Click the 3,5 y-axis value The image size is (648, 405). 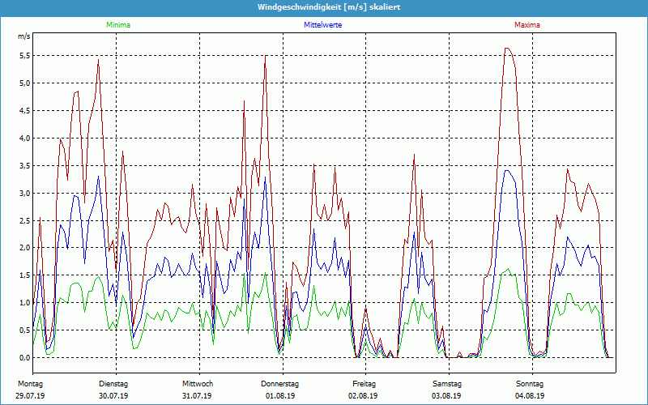[25, 166]
